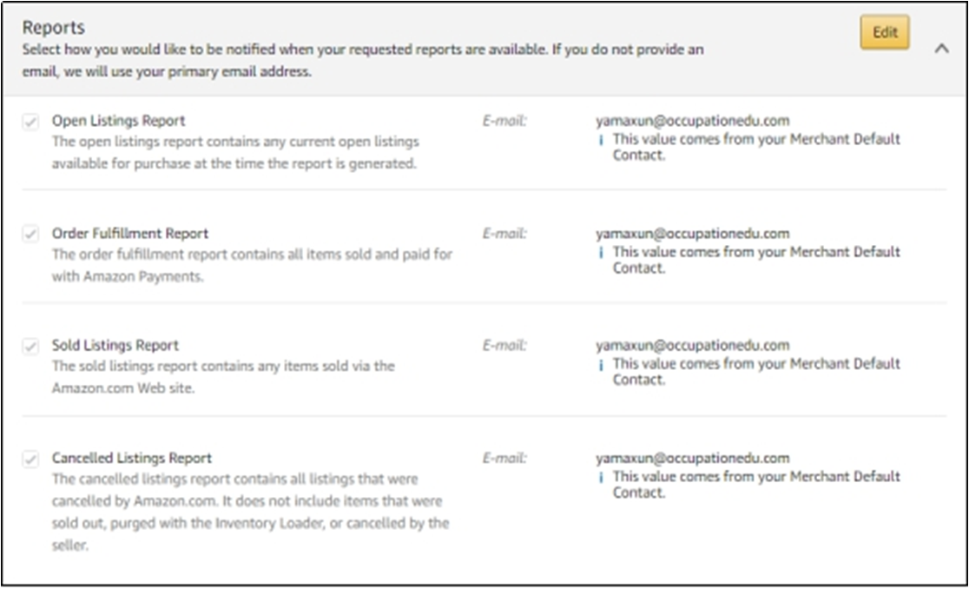
Task: Click the Cancelled Listings Report email address
Action: [692, 458]
